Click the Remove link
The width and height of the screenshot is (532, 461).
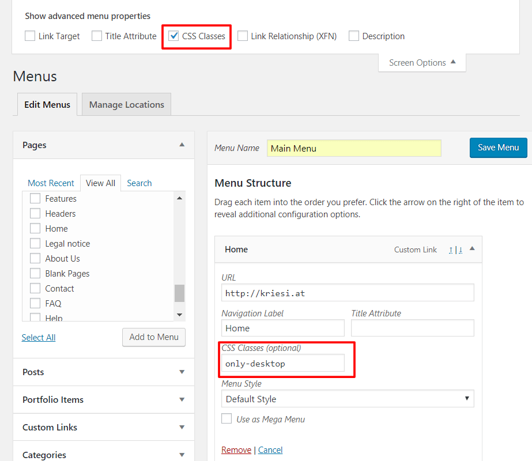[236, 450]
